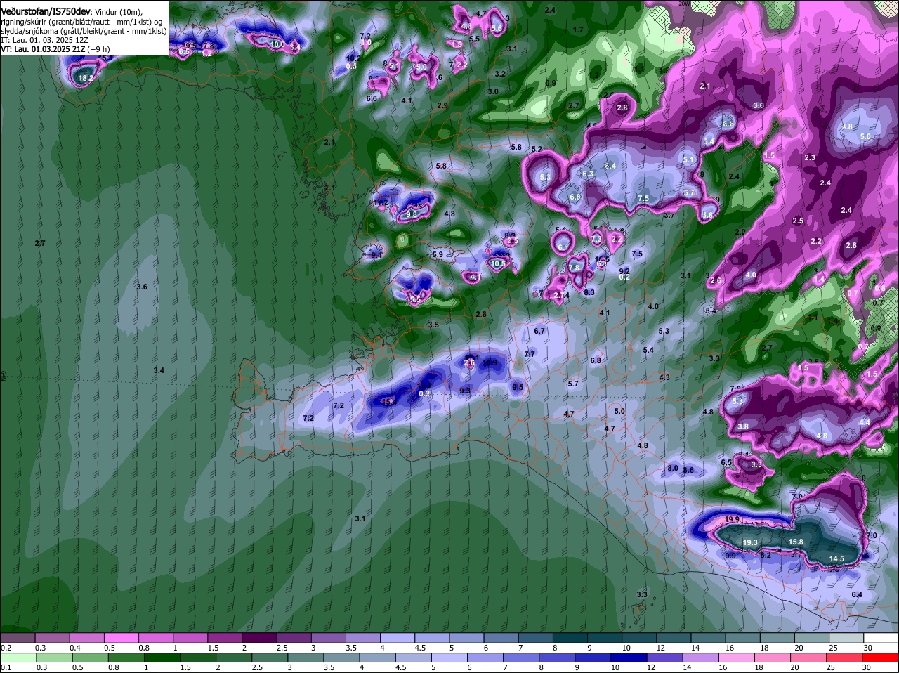Click the white 3.8 value in the purple region
The image size is (899, 673).
coord(743,426)
